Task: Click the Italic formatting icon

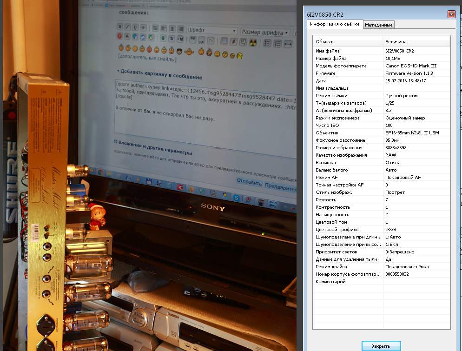Action: (127, 27)
